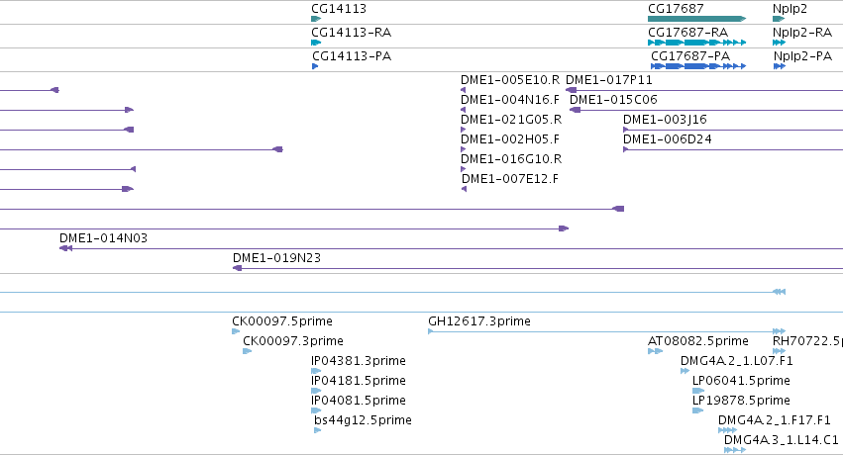Select the DMG4A.3_1.L14.C1 label
843x455 pixels.
pyautogui.click(x=782, y=440)
